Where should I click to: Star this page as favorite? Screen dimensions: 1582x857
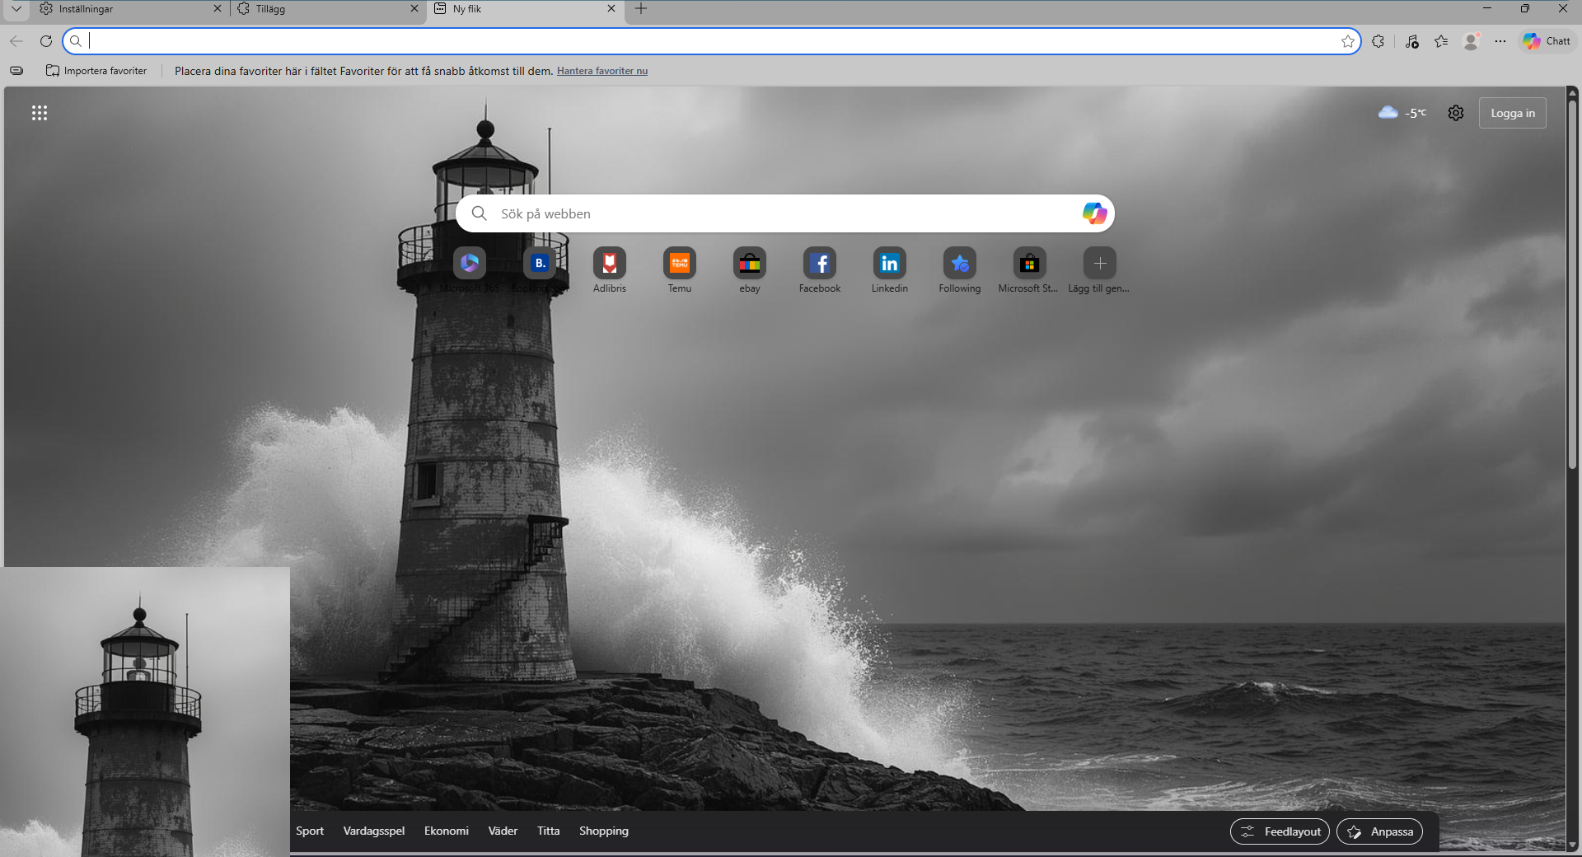coord(1347,41)
